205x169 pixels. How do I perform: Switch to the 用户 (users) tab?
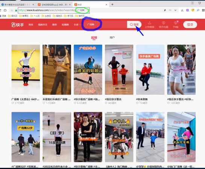pos(112,38)
